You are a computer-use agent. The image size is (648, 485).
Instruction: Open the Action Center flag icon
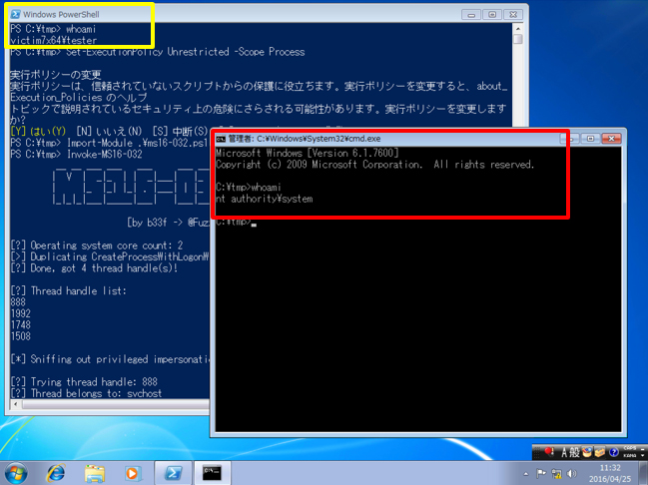coord(541,473)
